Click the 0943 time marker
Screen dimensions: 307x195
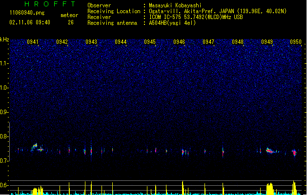pyautogui.click(x=91, y=42)
